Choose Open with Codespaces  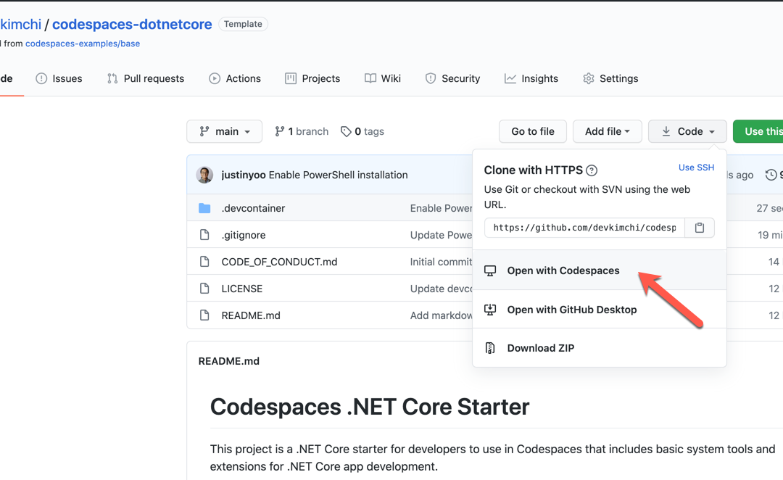(600, 270)
